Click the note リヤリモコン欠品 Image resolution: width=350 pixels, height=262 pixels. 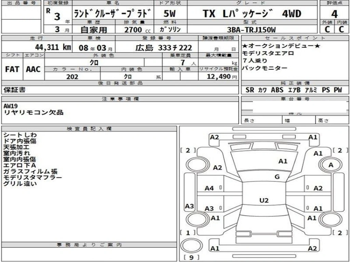(x=33, y=112)
